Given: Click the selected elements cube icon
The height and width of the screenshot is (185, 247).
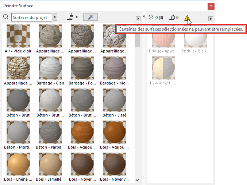Looking at the screenshot, I should (x=151, y=17).
